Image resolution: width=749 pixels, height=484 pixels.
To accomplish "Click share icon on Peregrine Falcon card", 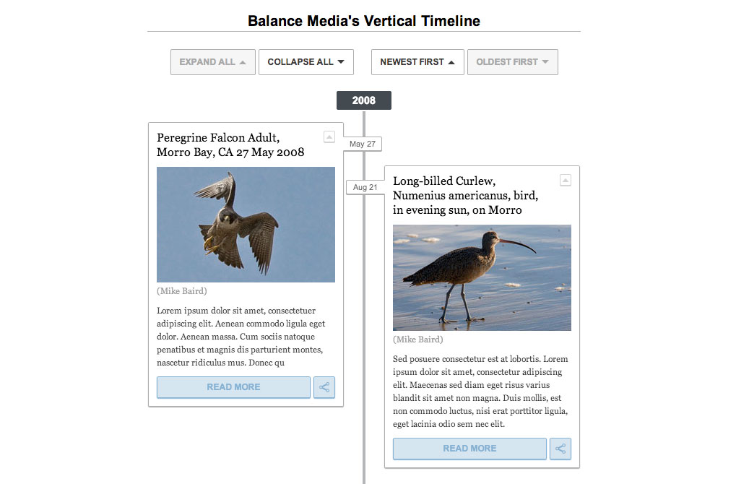I will pyautogui.click(x=324, y=387).
